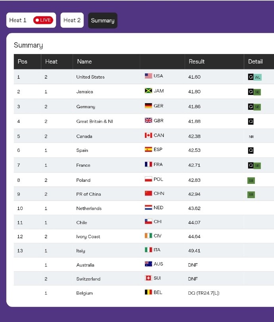Click the Heat column header
The height and width of the screenshot is (322, 274).
51,62
